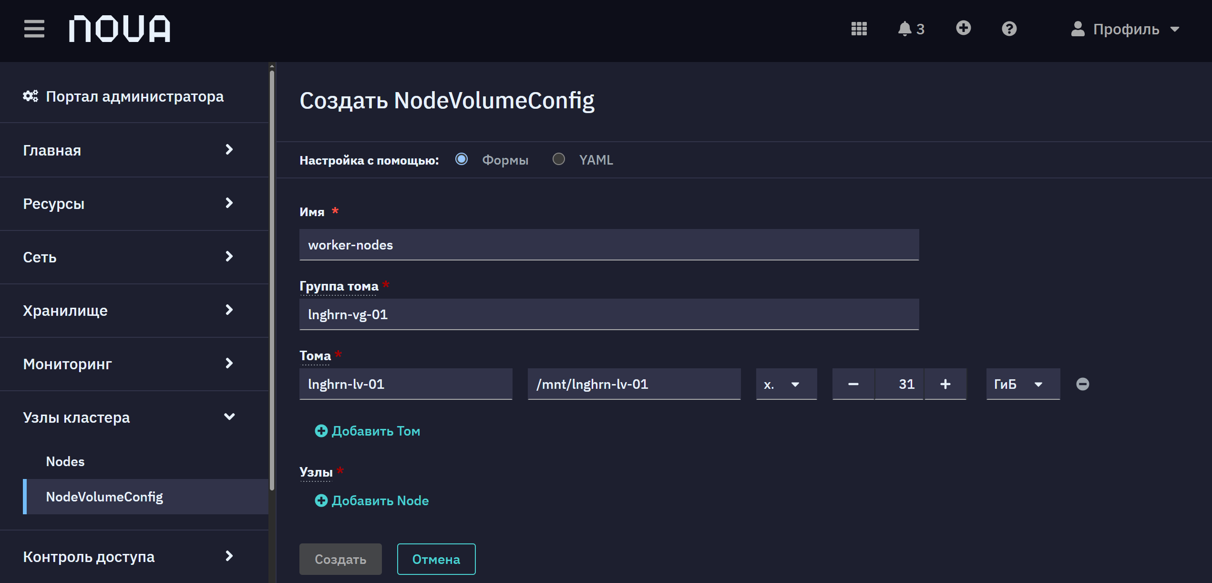Click the Тома field label

(x=315, y=356)
